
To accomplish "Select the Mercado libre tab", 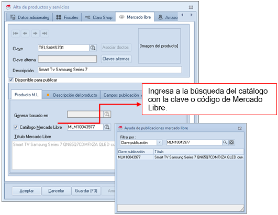I will (x=135, y=17).
